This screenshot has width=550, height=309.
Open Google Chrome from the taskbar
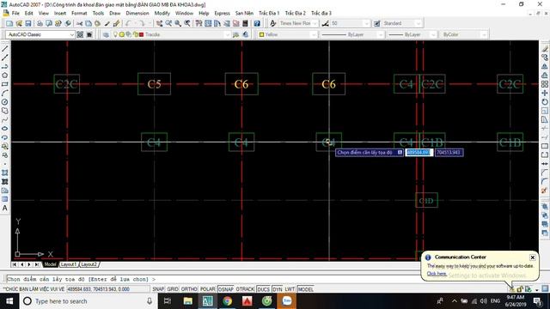[x=227, y=301]
